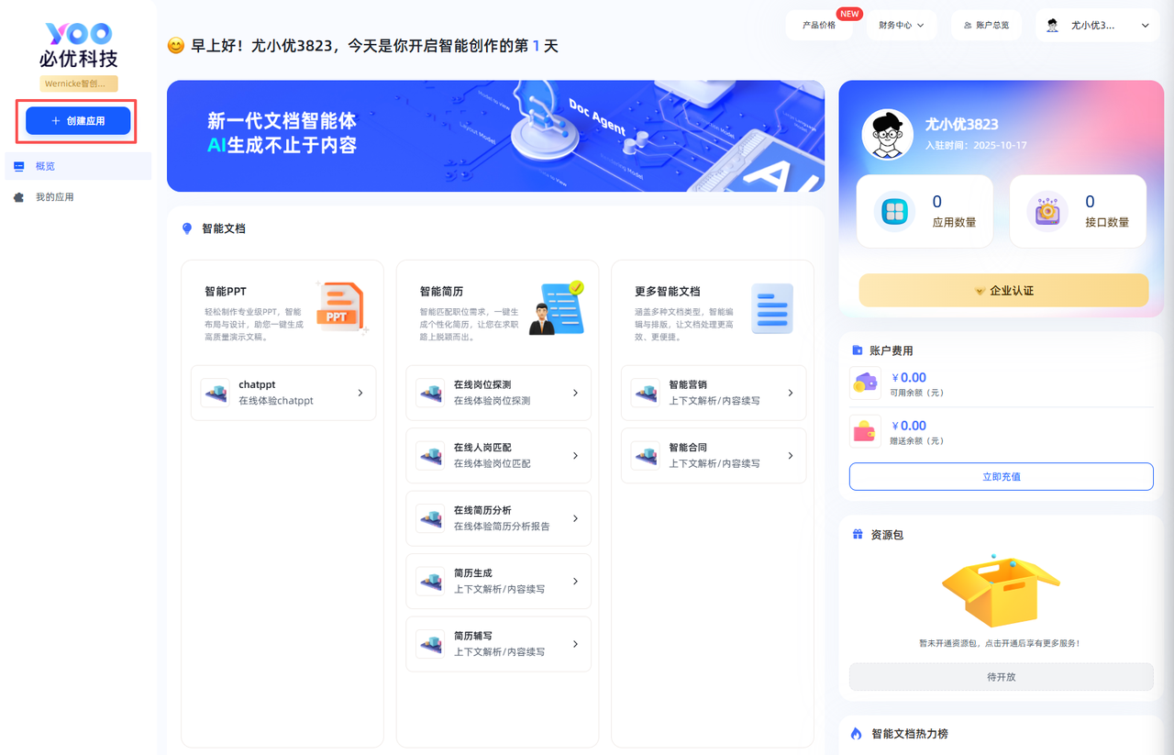Click the 必优科技 logo
The width and height of the screenshot is (1174, 755).
[78, 46]
